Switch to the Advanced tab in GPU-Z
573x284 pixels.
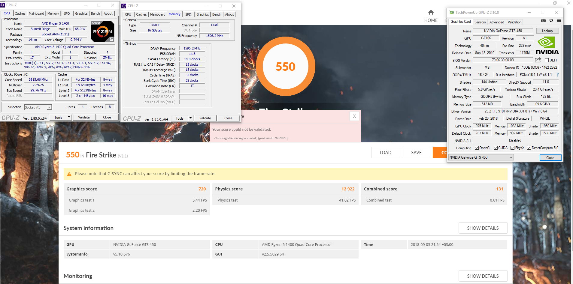point(497,22)
